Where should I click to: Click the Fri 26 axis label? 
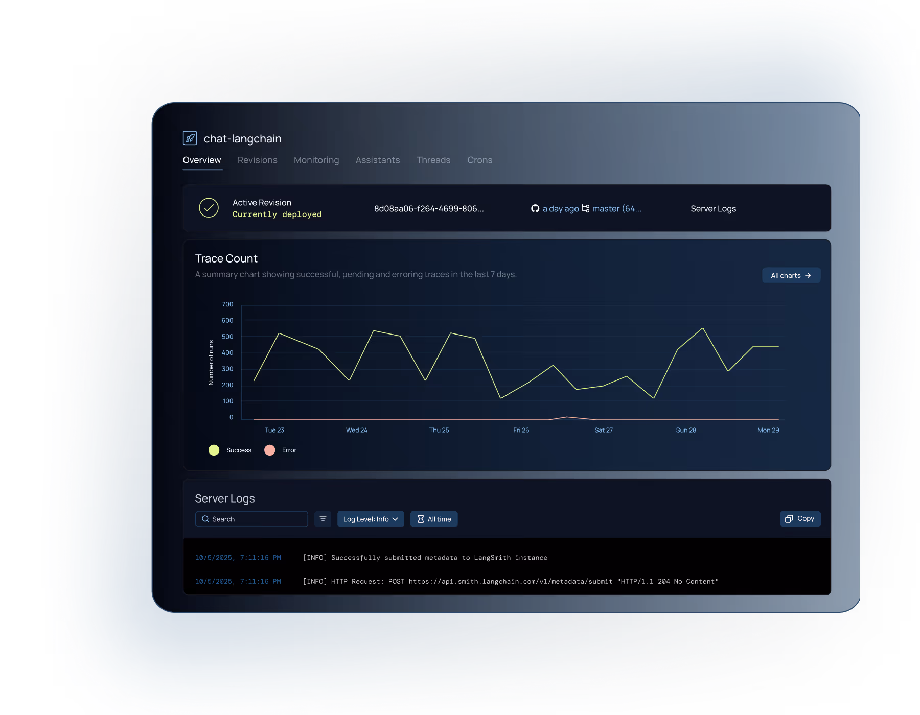coord(521,430)
